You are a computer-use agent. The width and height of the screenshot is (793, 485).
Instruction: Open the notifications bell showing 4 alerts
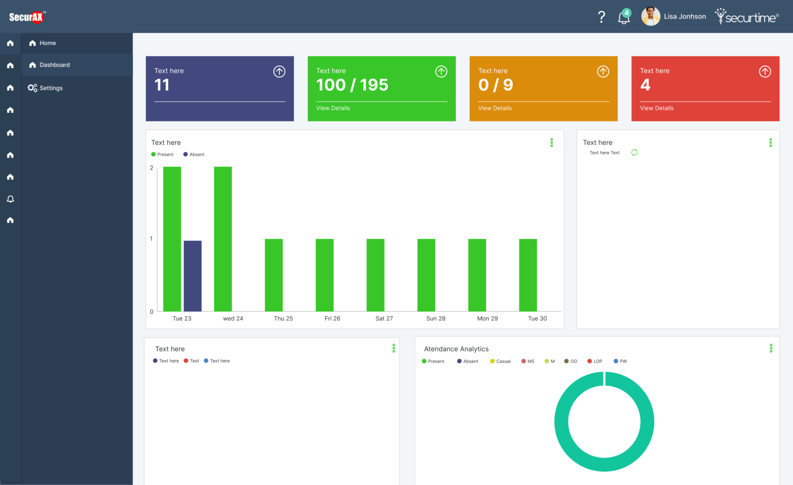pos(624,17)
